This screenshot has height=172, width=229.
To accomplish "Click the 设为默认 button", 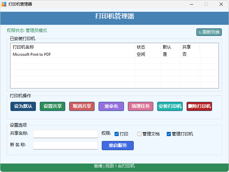I will (x=23, y=106).
